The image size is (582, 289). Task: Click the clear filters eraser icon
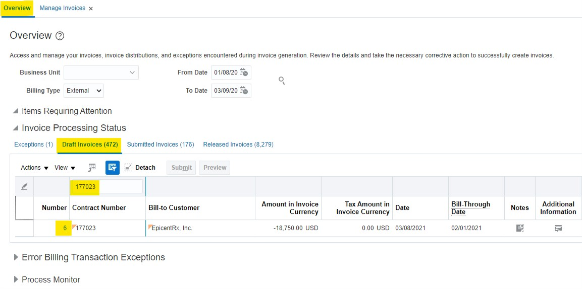pos(24,186)
